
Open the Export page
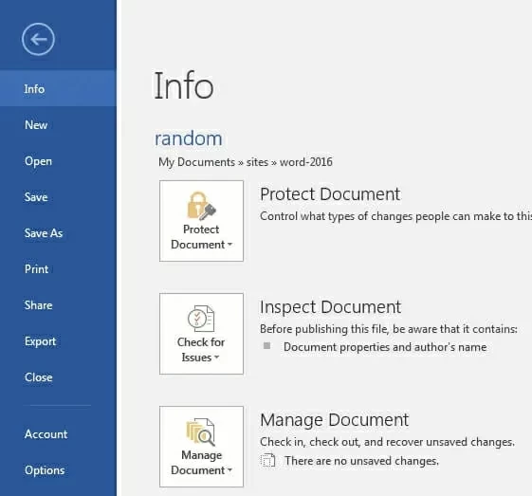click(x=58, y=341)
